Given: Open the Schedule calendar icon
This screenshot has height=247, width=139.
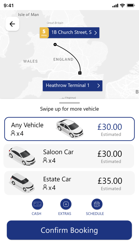Looking at the screenshot, I should (x=97, y=204).
